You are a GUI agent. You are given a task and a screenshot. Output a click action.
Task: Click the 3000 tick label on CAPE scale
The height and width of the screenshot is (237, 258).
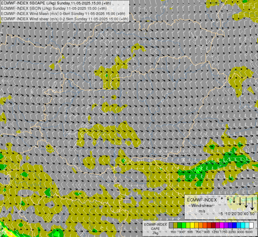(x=241, y=232)
